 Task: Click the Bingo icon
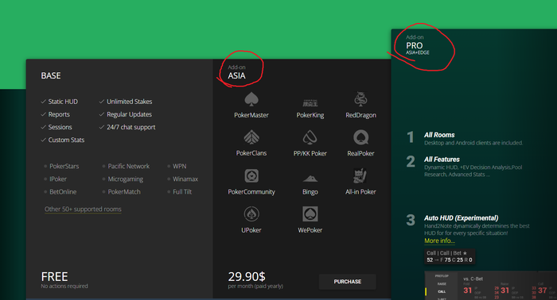tap(310, 178)
